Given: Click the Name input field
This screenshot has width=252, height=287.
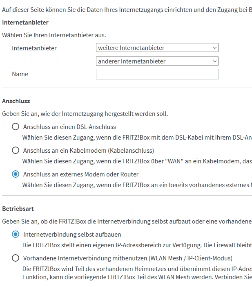Looking at the screenshot, I should coord(157,74).
